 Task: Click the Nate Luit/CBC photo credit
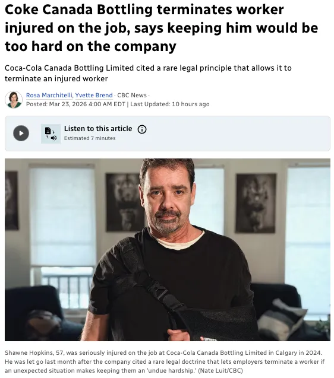pyautogui.click(x=220, y=370)
